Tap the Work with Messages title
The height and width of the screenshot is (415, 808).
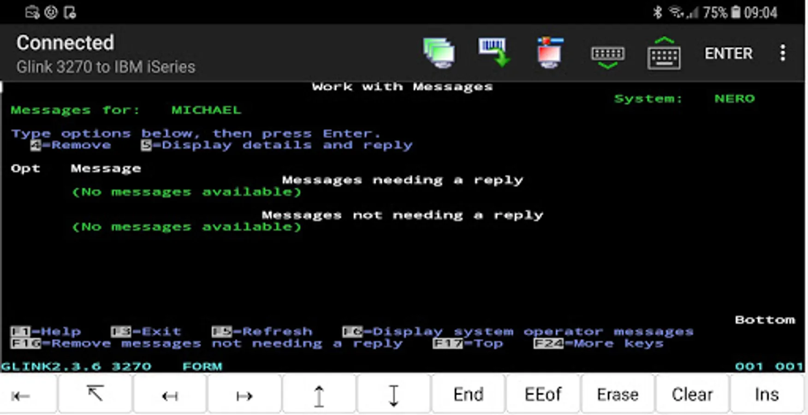click(x=402, y=87)
